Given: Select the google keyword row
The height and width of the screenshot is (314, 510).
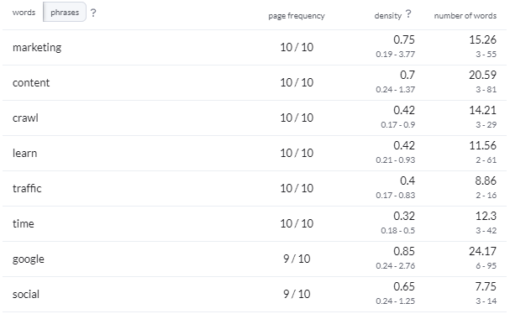Looking at the screenshot, I should coord(255,259).
